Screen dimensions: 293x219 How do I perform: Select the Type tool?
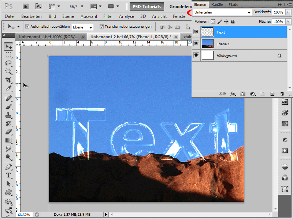pos(8,175)
